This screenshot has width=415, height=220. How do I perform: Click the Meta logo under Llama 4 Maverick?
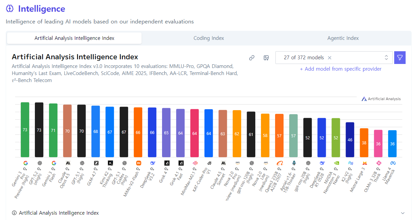point(393,163)
